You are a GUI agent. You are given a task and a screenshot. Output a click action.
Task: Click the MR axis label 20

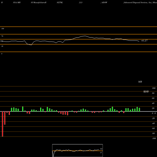click(x=153, y=108)
